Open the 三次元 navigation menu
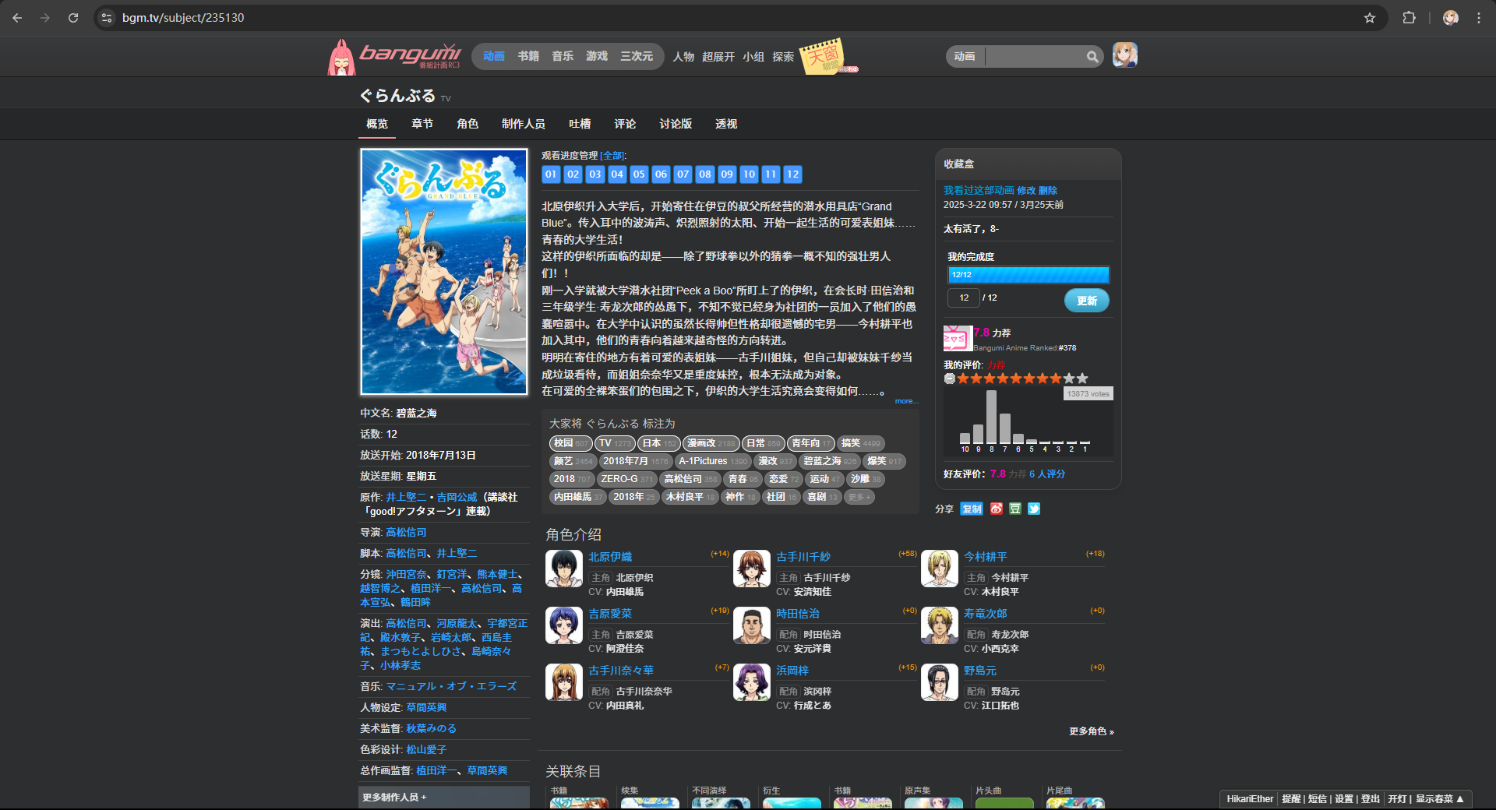The width and height of the screenshot is (1496, 810). click(x=637, y=56)
